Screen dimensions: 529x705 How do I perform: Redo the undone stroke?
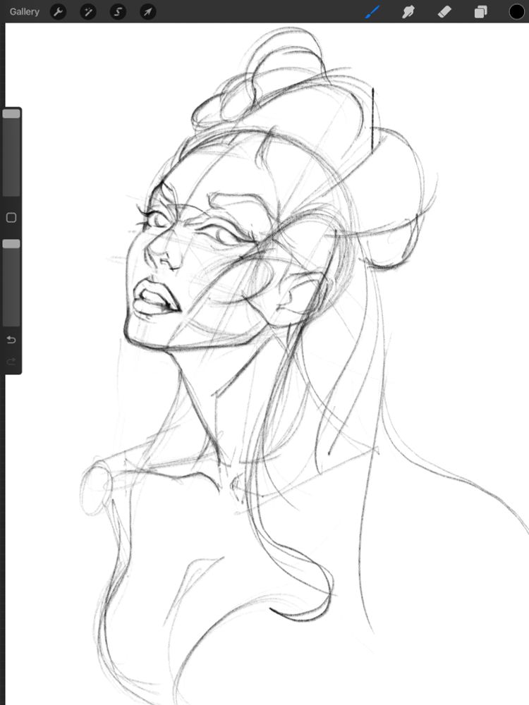pyautogui.click(x=11, y=362)
